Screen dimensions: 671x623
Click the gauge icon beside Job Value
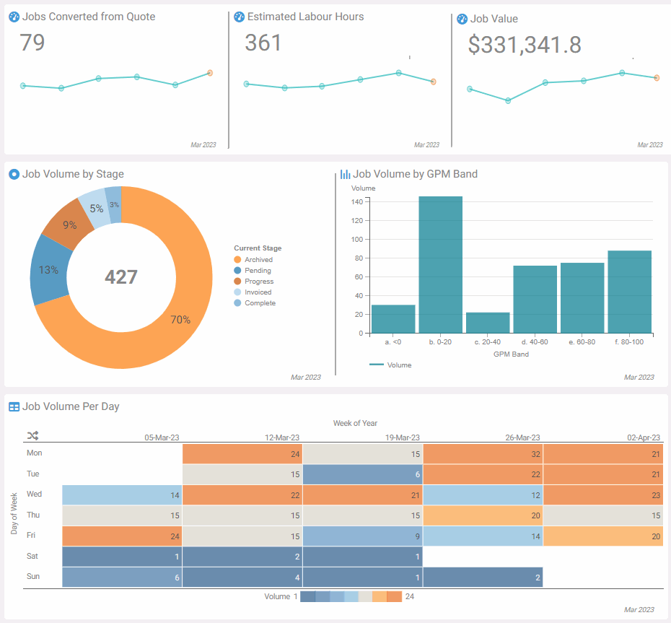[x=462, y=19]
